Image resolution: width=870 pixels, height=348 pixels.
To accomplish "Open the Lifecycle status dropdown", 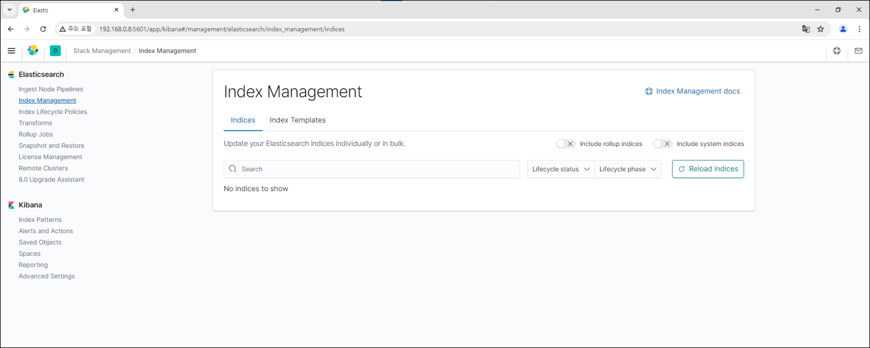I will click(x=561, y=169).
